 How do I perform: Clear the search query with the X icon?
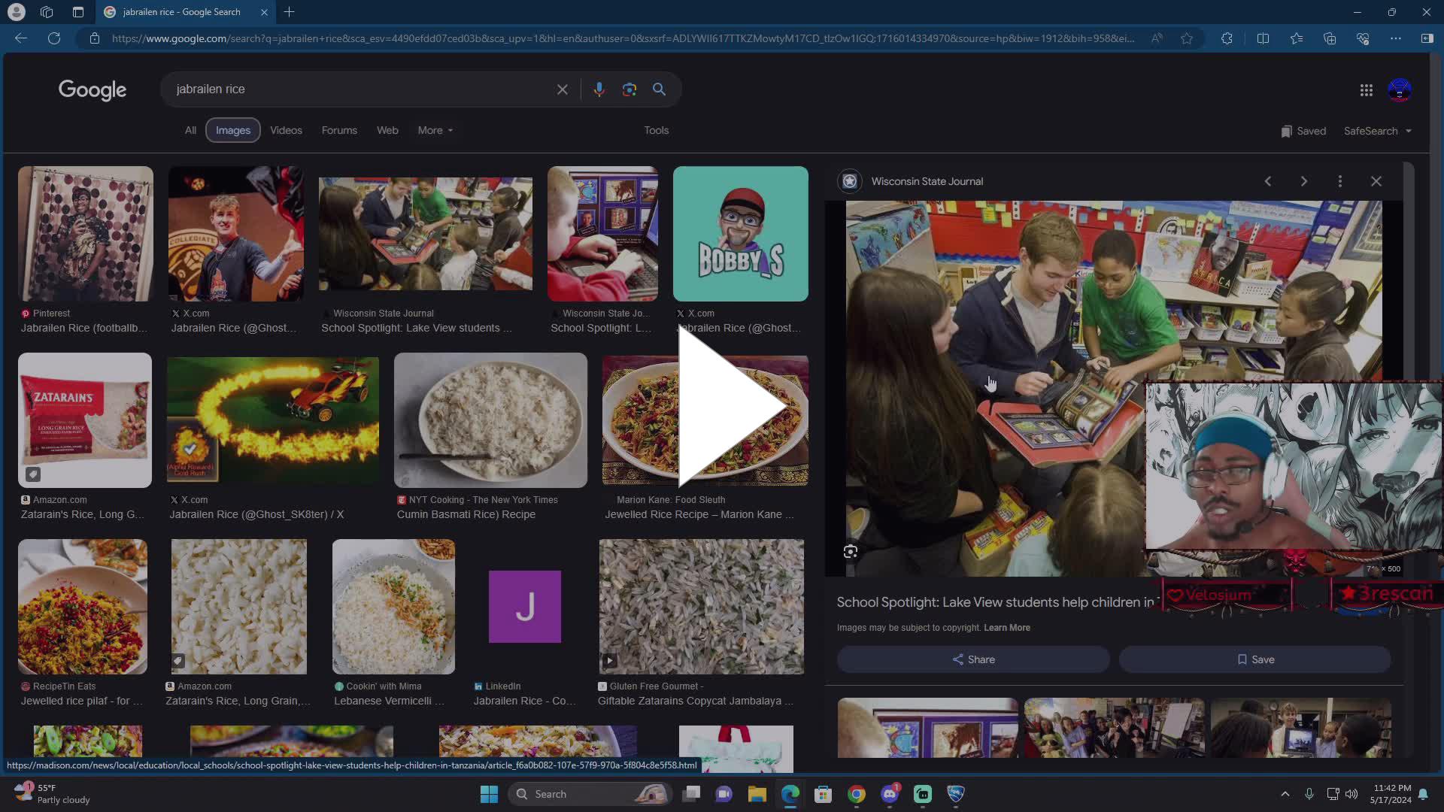563,89
